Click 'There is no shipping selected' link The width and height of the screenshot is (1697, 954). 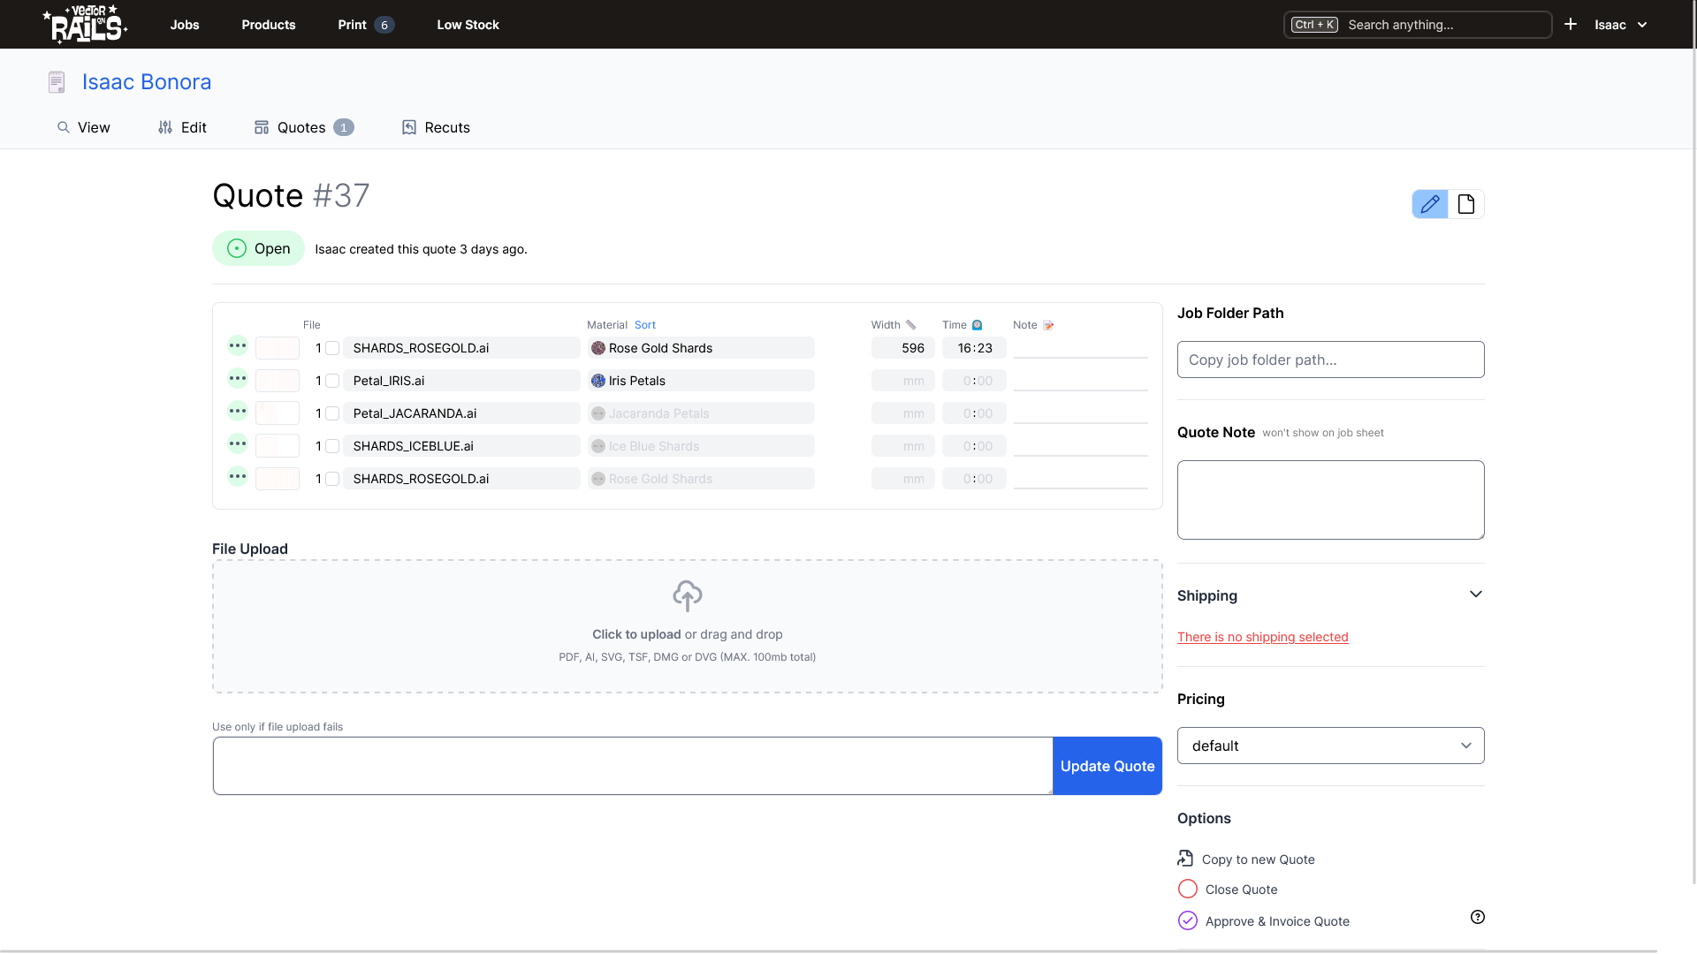pyautogui.click(x=1262, y=637)
